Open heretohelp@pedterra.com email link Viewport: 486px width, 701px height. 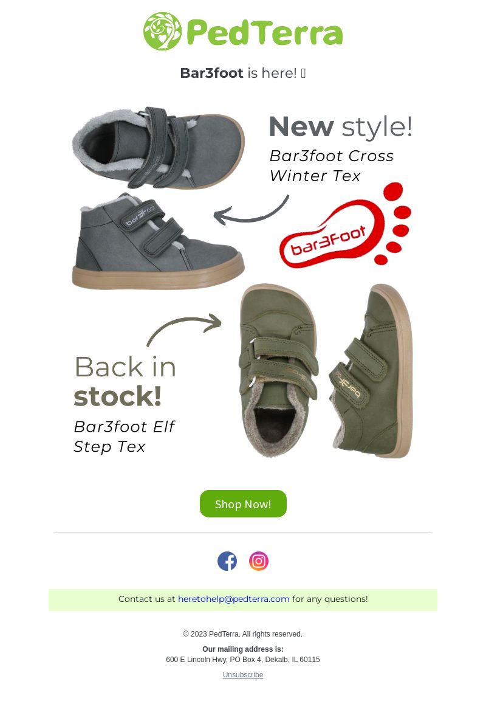[234, 599]
